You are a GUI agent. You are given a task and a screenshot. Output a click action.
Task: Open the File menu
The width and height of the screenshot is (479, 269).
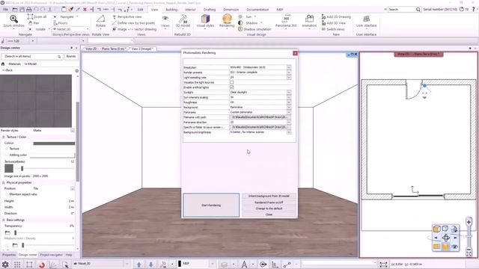coord(5,10)
